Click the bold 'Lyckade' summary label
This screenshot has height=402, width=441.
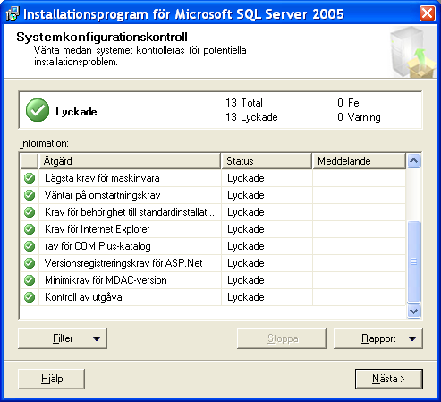pos(76,112)
